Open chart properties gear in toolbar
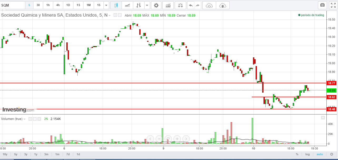The height and width of the screenshot is (160, 338). point(156,5)
